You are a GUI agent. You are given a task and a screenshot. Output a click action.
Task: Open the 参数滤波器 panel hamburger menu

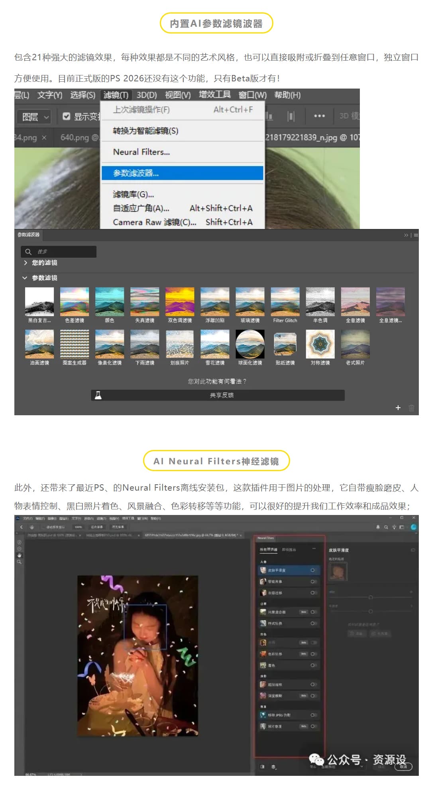tap(416, 235)
